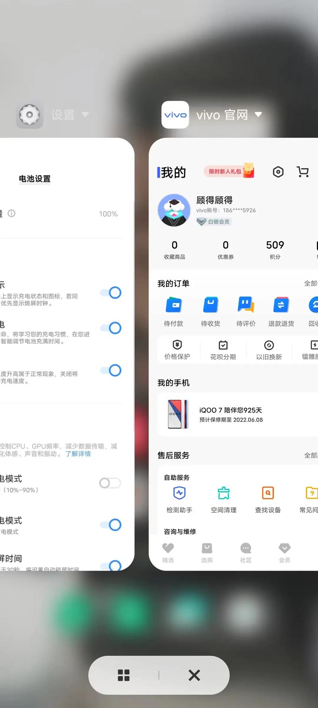The width and height of the screenshot is (318, 708).
Task: Open 收藏商品 count
Action: point(175,250)
